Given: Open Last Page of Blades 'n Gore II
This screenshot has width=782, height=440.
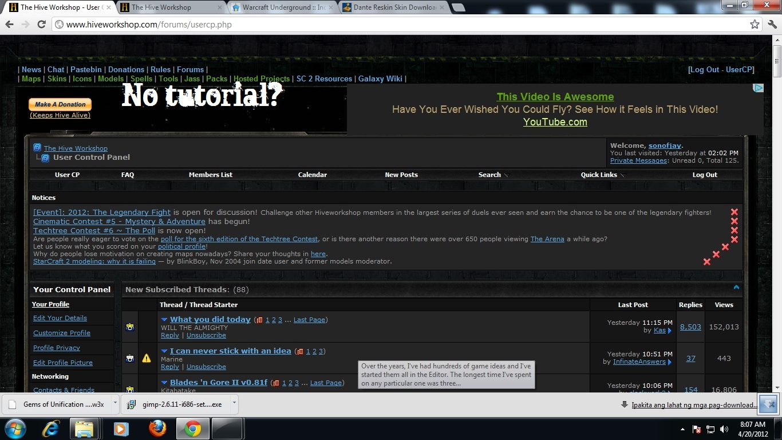Looking at the screenshot, I should coord(325,383).
